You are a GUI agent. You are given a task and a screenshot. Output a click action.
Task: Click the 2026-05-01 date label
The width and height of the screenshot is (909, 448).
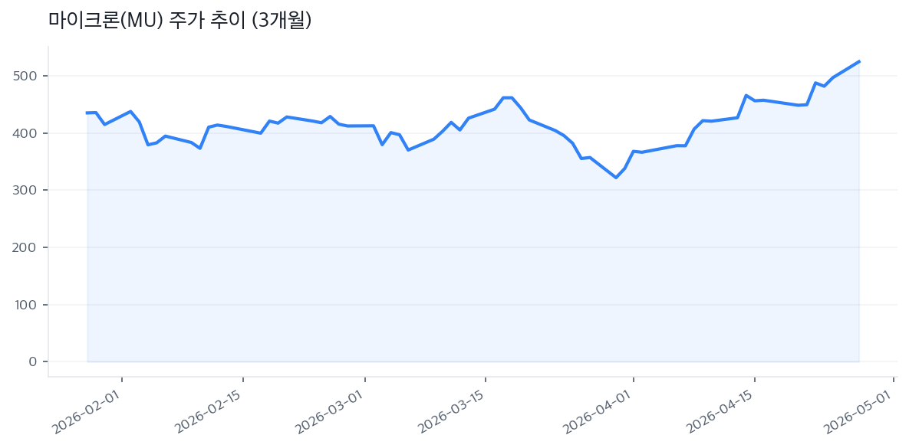(858, 412)
